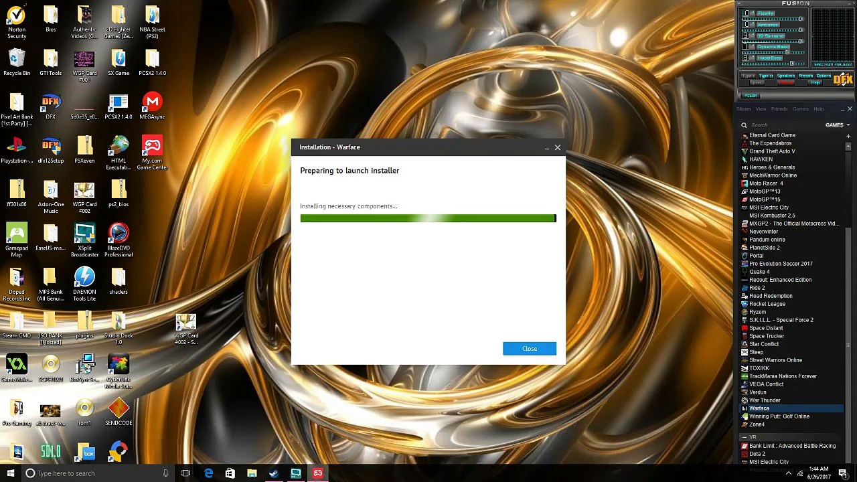This screenshot has width=857, height=482.
Task: Toggle the DFX 3D Surround effect
Action: coord(769,35)
